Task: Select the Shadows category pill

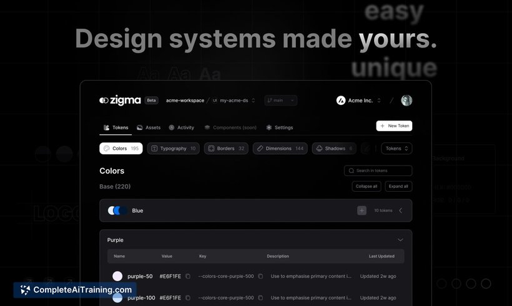Action: click(333, 148)
